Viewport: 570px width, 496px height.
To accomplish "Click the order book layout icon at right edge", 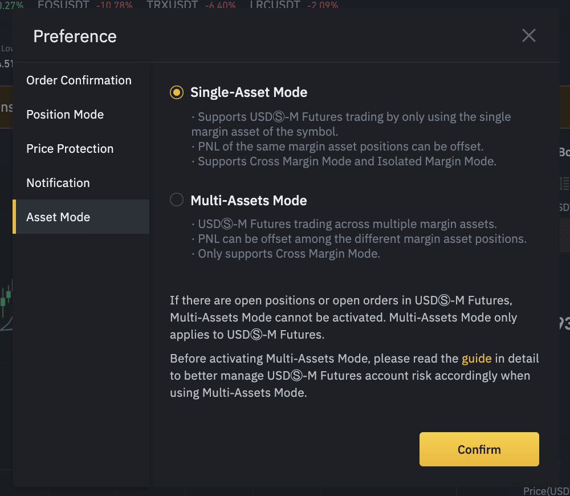I will pyautogui.click(x=564, y=184).
